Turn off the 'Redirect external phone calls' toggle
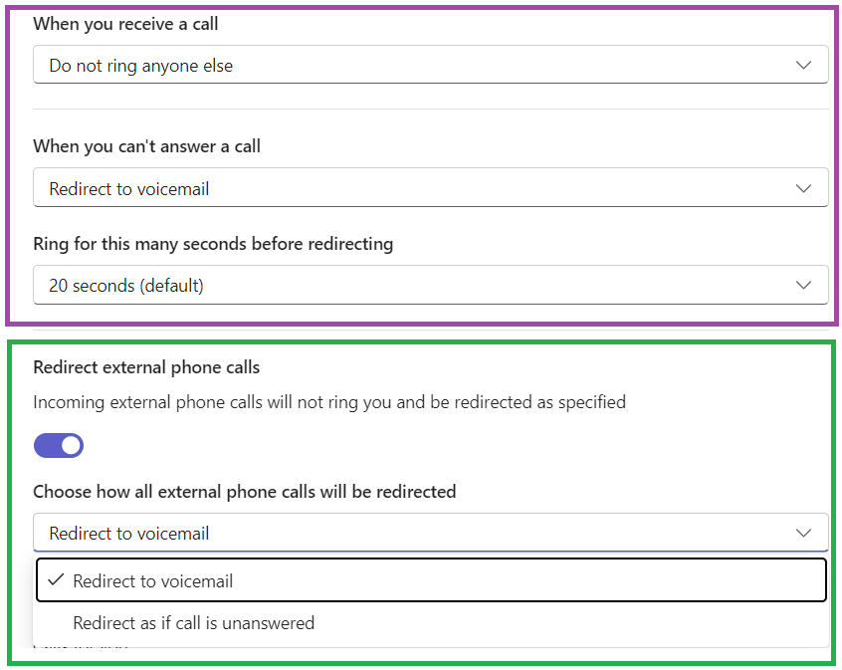Screen dimensions: 842x670 click(59, 445)
